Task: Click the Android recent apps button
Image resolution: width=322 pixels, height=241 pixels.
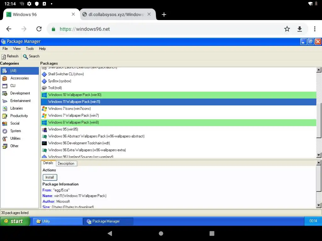Action: pyautogui.click(x=212, y=233)
